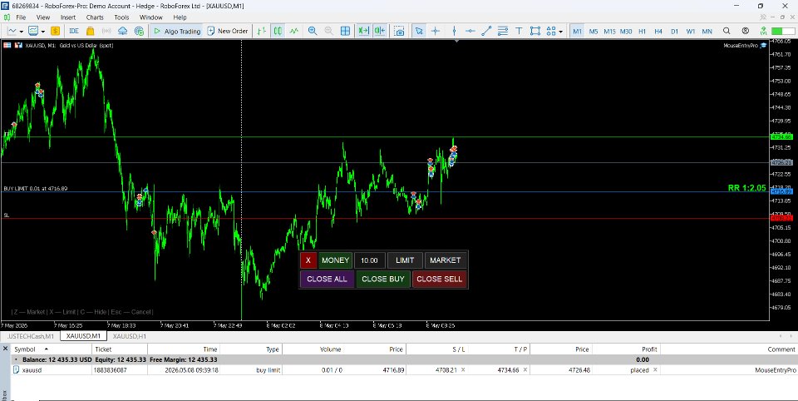Switch to the M5 timeframe

[x=594, y=32]
